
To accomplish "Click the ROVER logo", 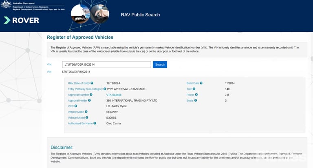I will (x=21, y=20).
